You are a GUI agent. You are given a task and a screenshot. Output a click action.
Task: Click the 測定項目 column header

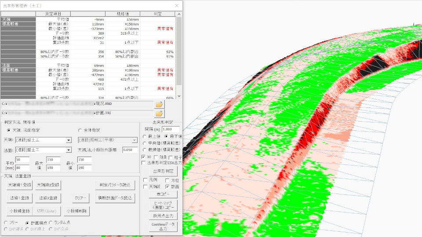53,14
